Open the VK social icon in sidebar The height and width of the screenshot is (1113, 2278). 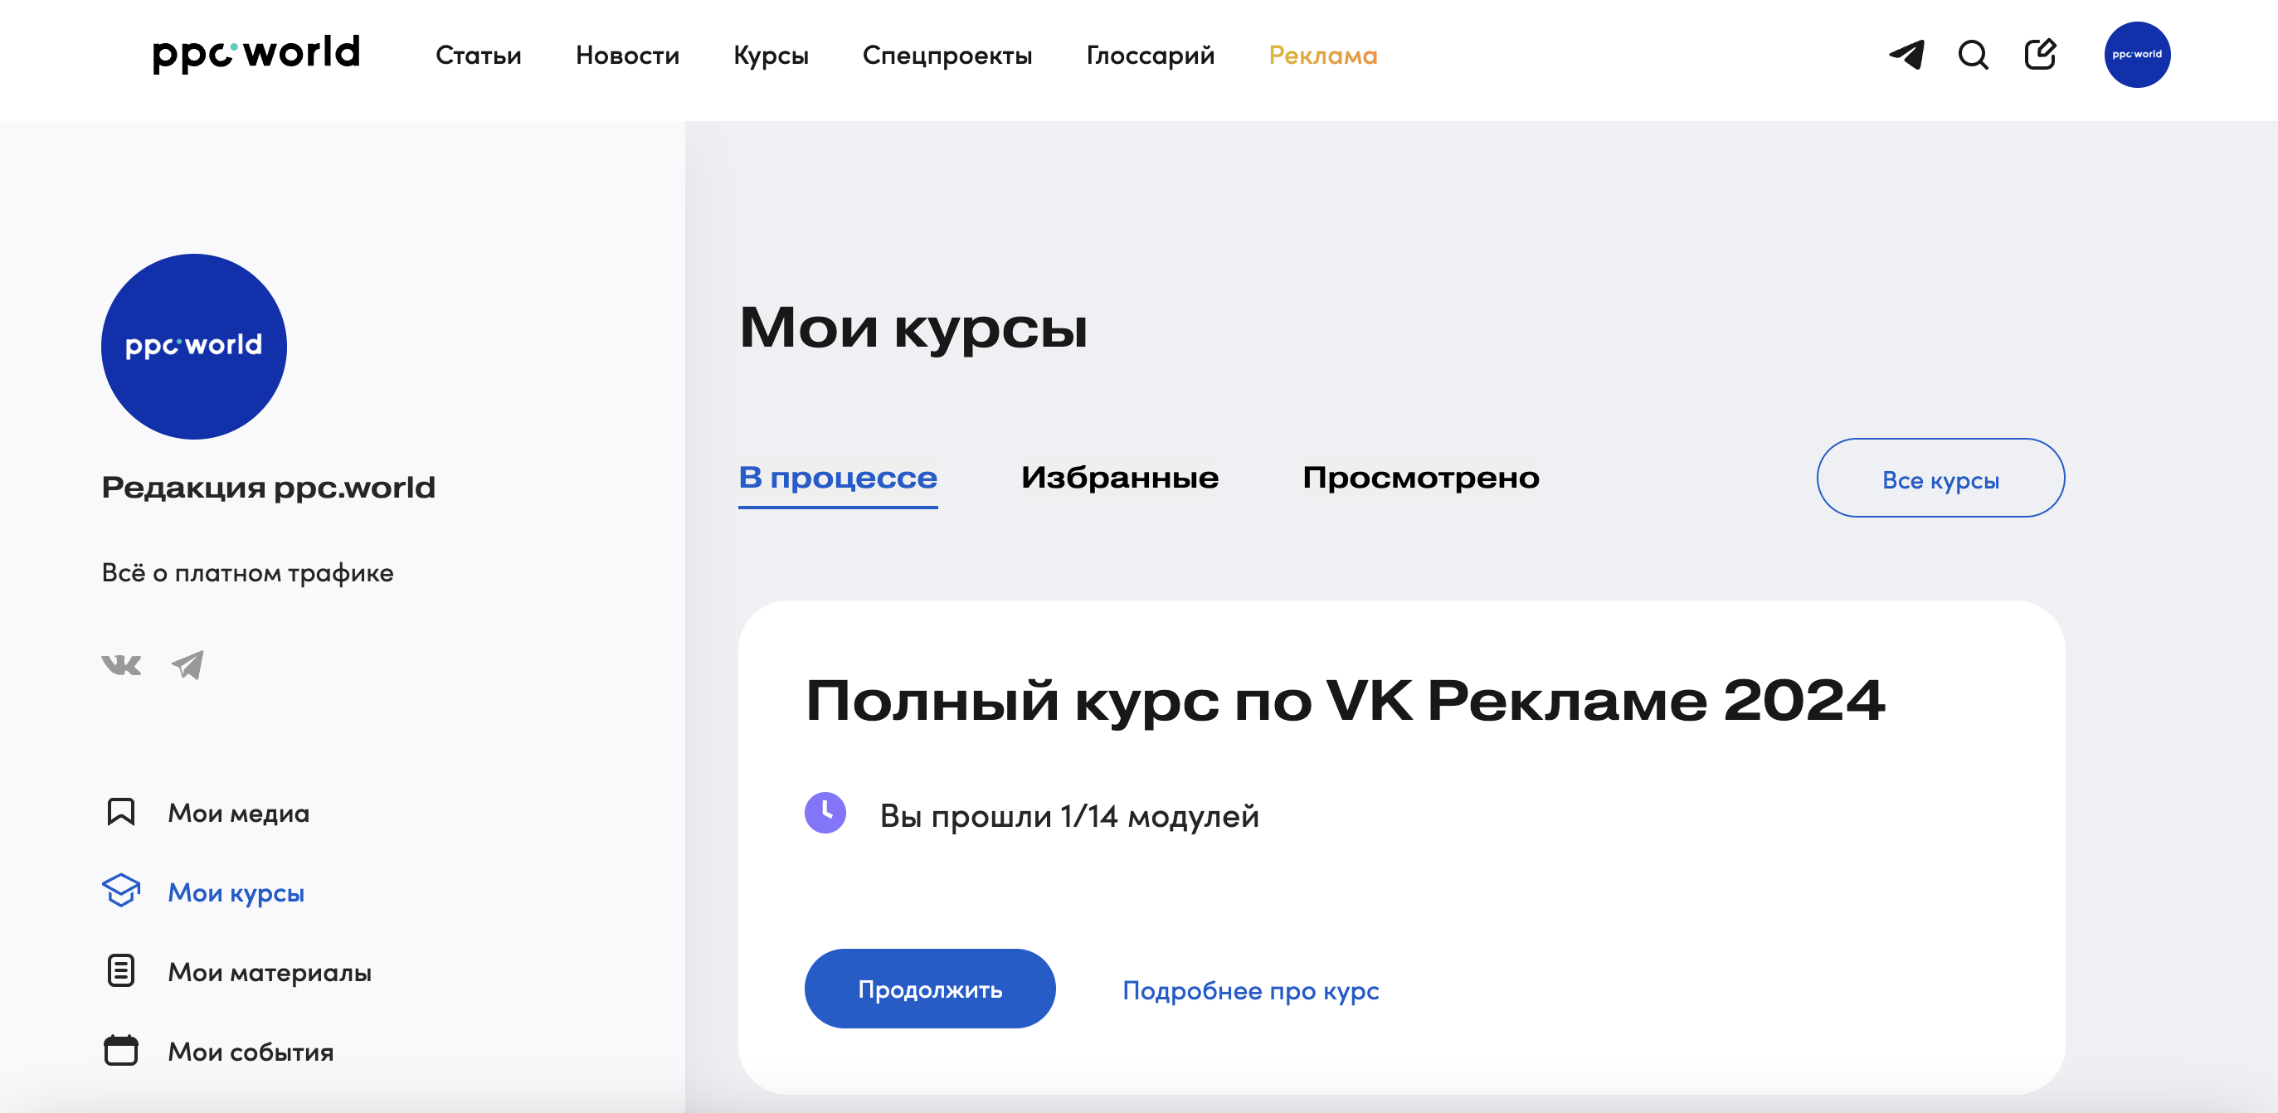click(x=121, y=665)
